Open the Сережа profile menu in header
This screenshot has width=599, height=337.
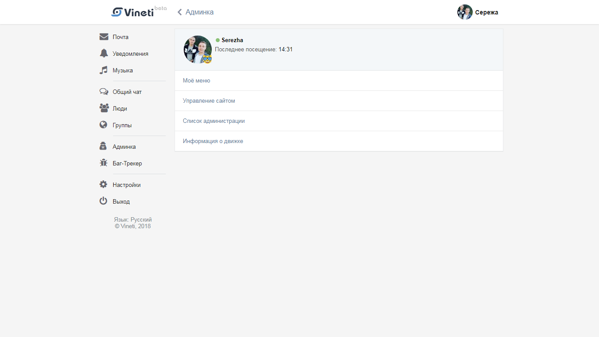(478, 12)
